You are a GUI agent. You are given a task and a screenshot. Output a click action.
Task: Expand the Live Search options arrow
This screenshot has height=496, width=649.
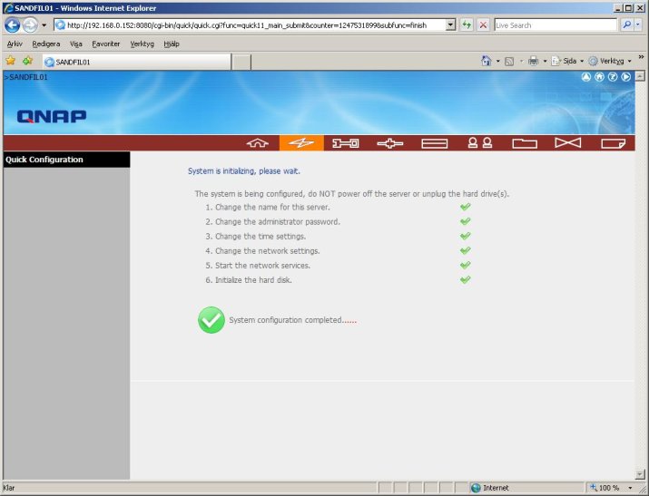[x=639, y=24]
